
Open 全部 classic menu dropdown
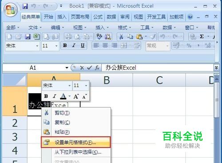pos(13,28)
